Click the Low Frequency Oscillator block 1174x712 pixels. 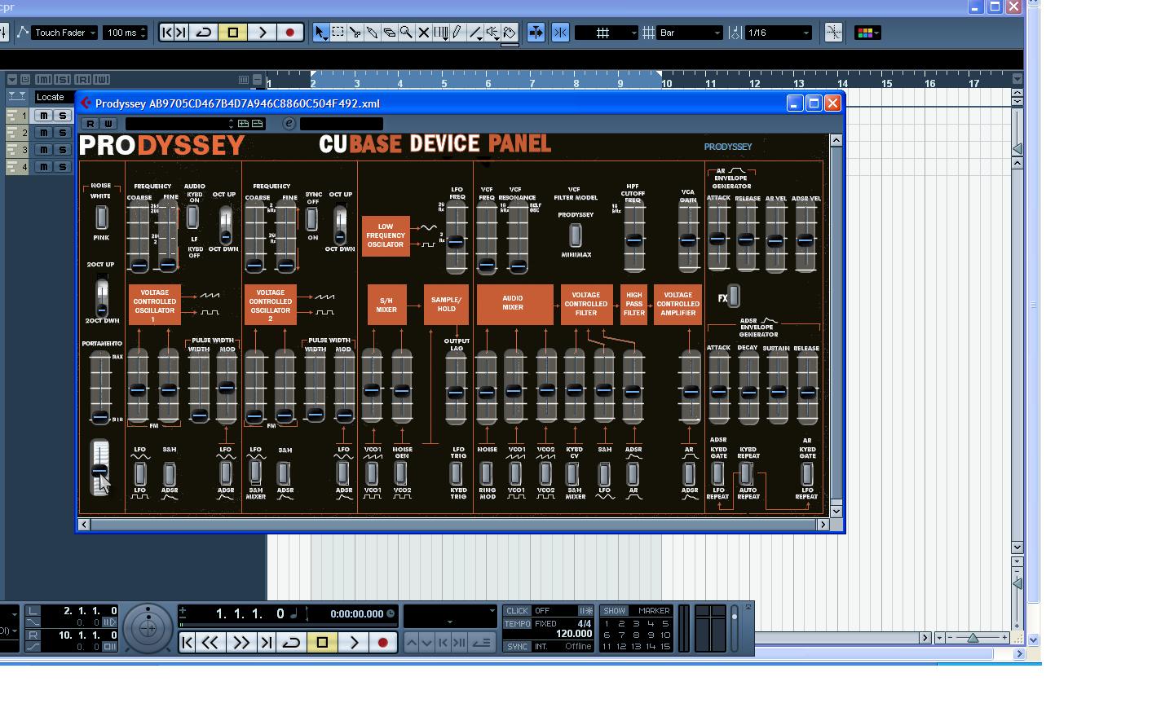(386, 235)
